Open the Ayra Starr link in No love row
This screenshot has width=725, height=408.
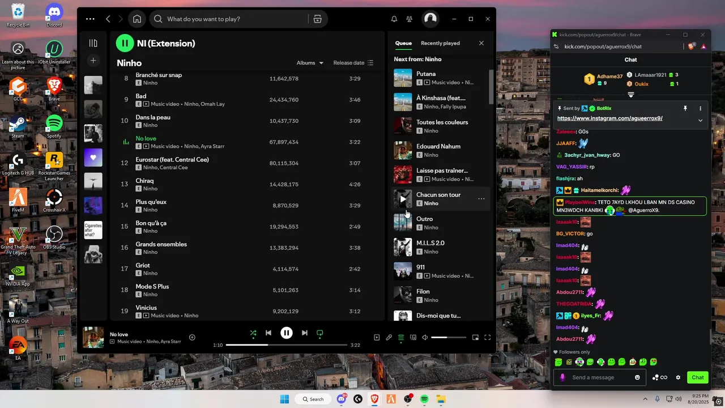coord(212,146)
